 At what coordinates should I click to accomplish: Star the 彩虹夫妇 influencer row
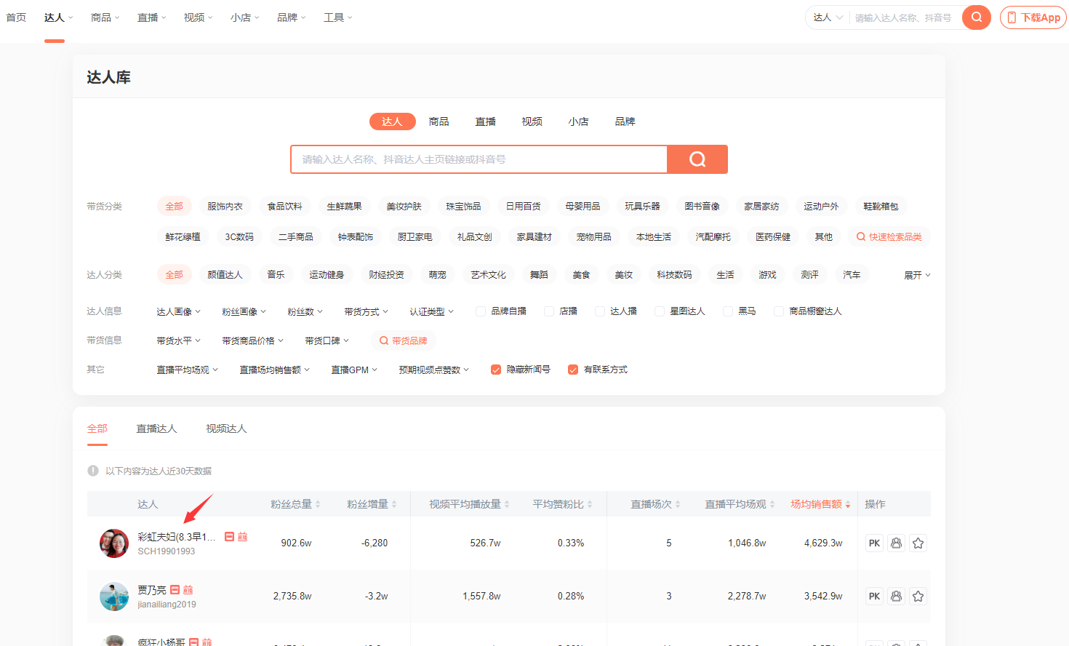tap(918, 543)
